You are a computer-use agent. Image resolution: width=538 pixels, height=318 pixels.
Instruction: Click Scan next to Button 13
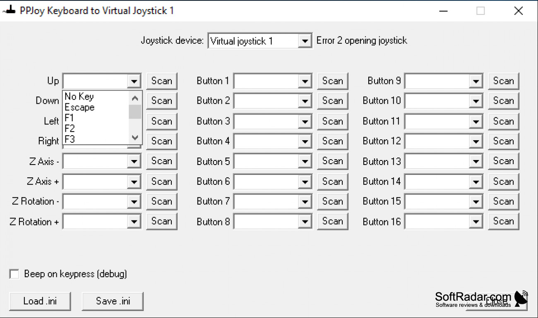(504, 161)
